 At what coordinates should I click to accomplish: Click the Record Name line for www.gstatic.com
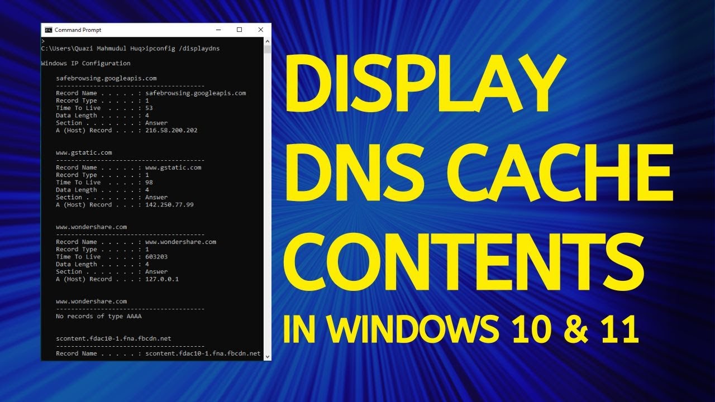click(128, 167)
